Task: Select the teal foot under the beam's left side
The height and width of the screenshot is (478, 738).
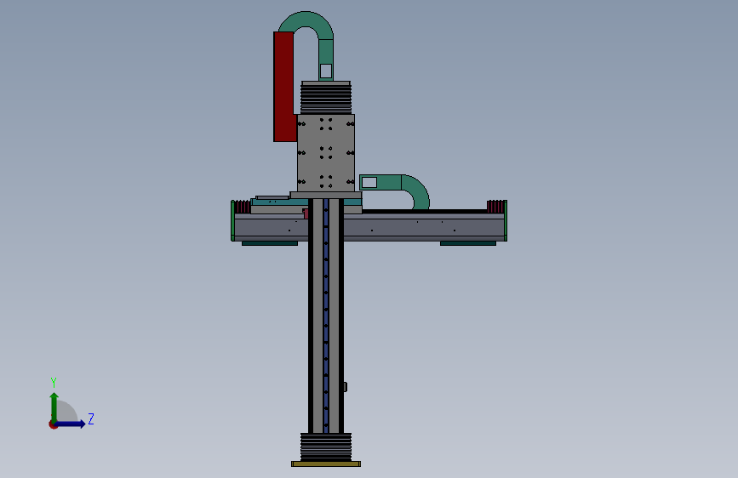Action: tap(270, 243)
